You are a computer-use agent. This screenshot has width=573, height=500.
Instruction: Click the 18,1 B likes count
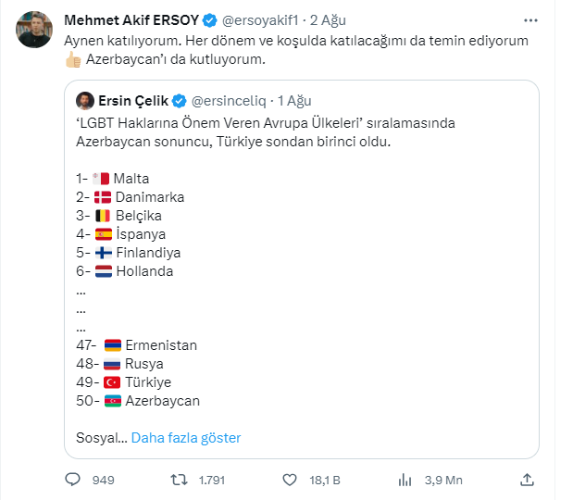click(x=324, y=480)
